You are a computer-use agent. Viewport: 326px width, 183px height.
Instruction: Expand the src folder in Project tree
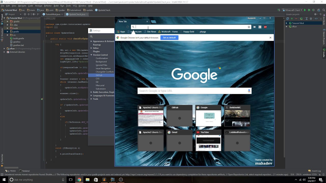[8, 35]
